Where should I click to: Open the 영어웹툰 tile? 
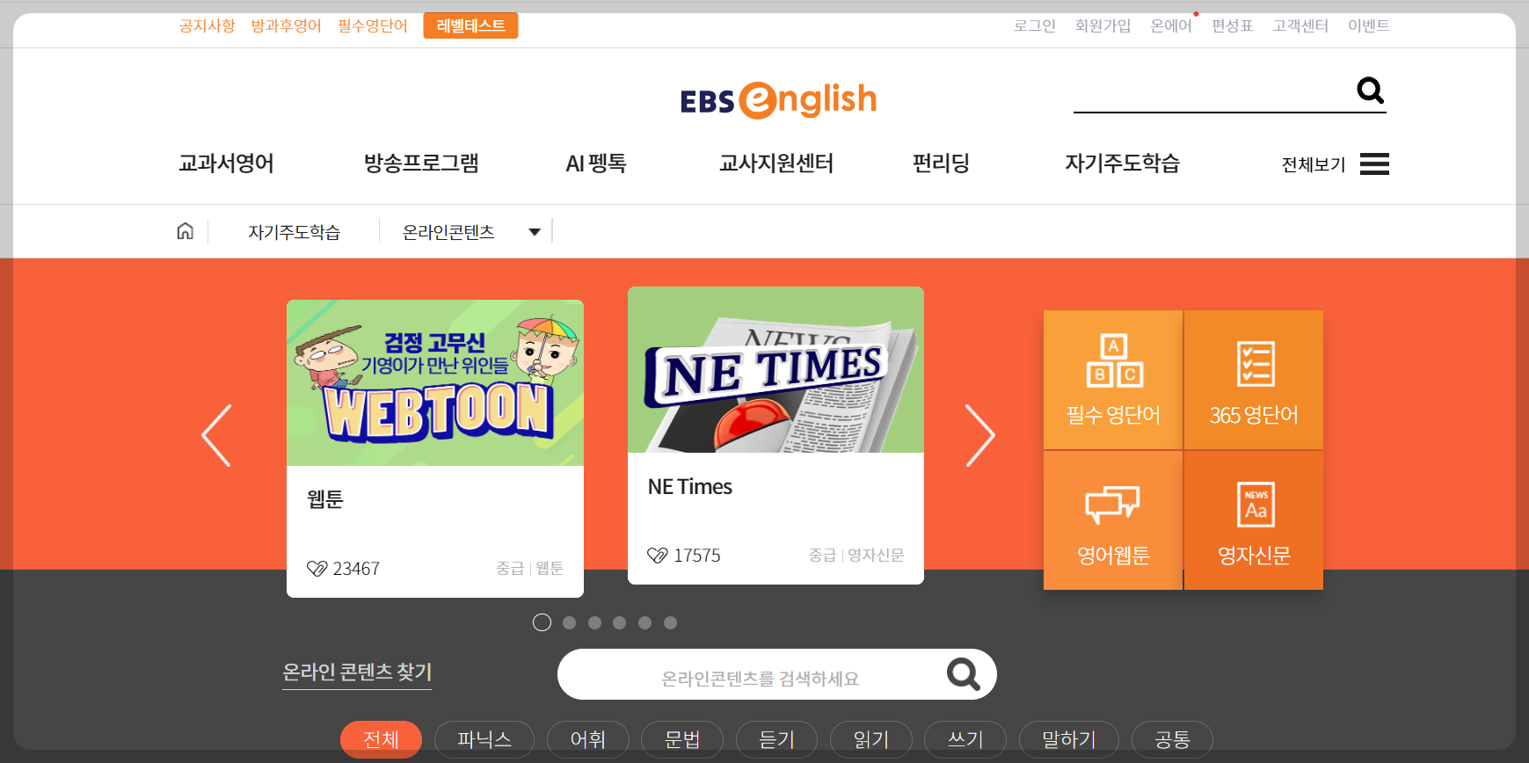(1113, 520)
